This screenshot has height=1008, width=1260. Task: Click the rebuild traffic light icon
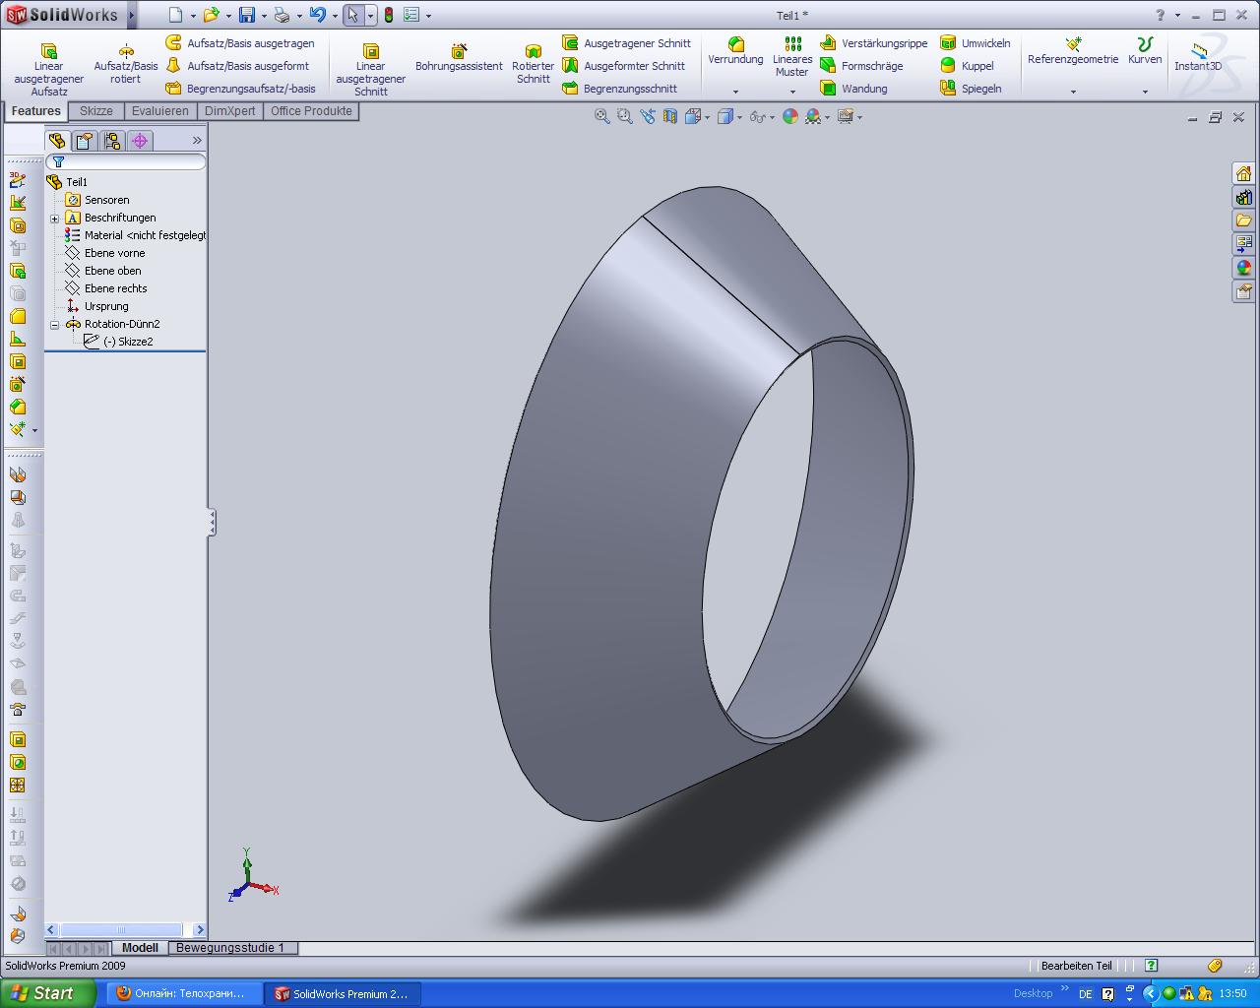click(x=389, y=15)
